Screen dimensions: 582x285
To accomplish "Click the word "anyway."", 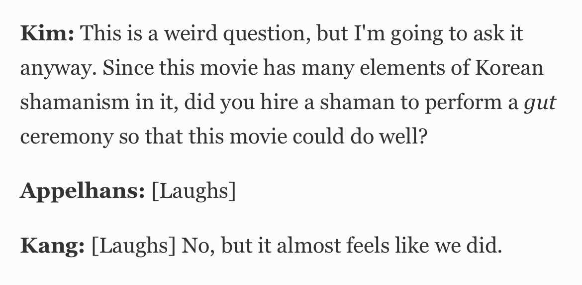I will tap(59, 68).
